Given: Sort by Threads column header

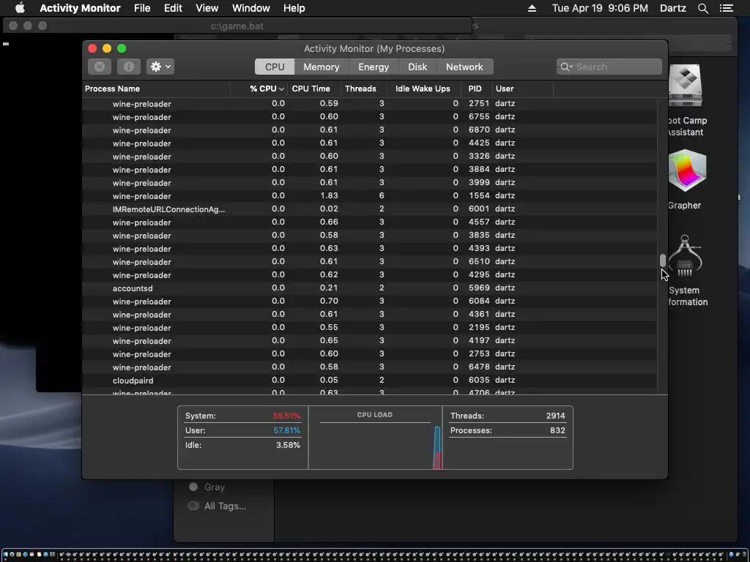Looking at the screenshot, I should click(x=363, y=89).
